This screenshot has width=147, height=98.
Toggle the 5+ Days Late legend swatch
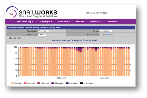click(x=81, y=83)
